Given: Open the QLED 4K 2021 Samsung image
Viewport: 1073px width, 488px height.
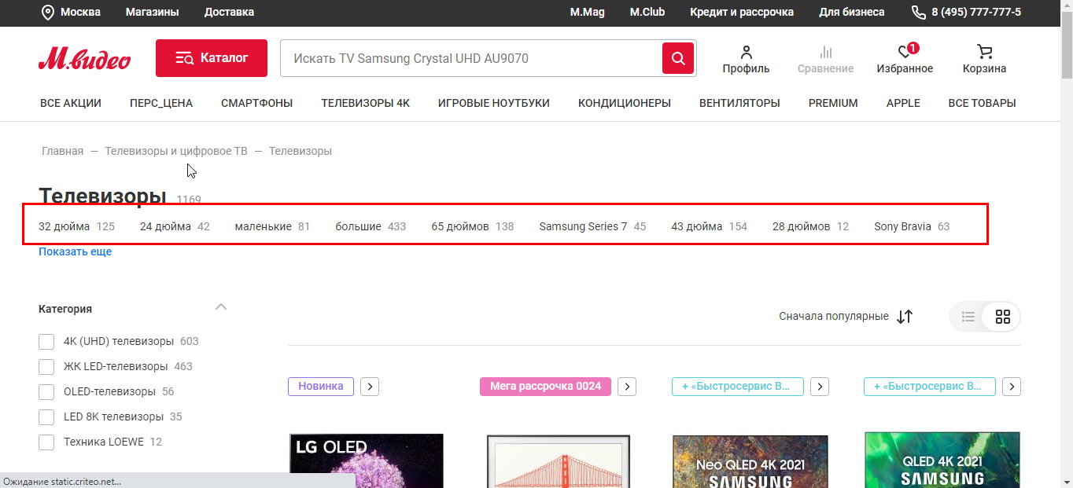Looking at the screenshot, I should tap(942, 460).
